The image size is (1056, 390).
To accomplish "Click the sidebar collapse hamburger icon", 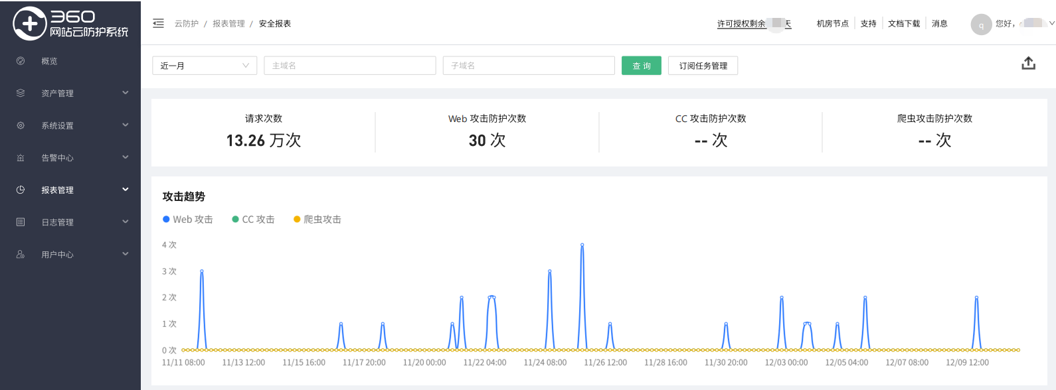I will point(158,23).
